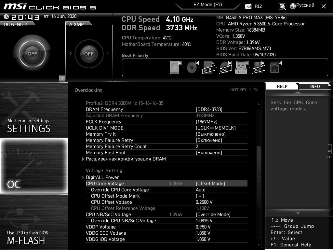Viewport: 333px width, 250px height.
Task: Open DRAM Frequency [DDR4-3733] dropdown
Action: click(x=166, y=109)
